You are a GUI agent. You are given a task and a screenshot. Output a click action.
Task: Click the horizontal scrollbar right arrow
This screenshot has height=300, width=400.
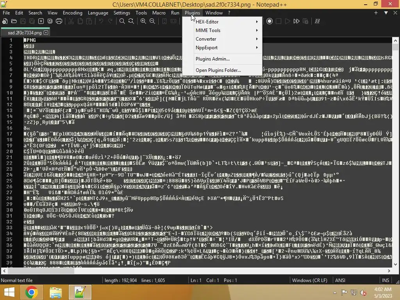click(389, 271)
